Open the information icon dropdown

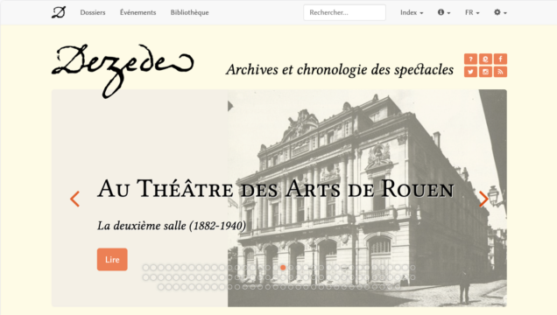[444, 12]
